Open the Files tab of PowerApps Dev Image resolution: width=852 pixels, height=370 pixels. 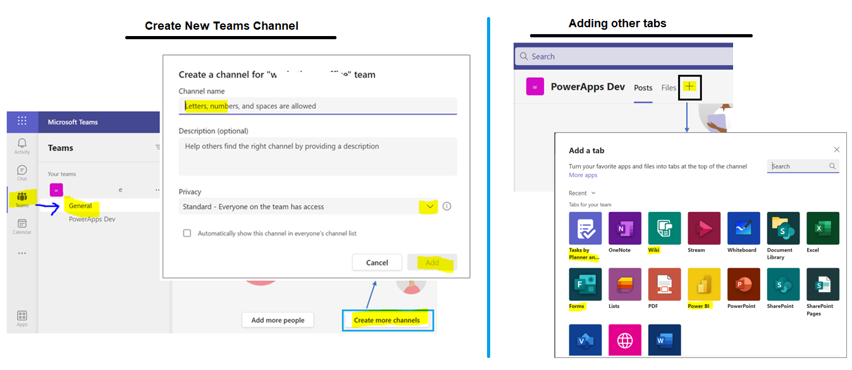(668, 88)
